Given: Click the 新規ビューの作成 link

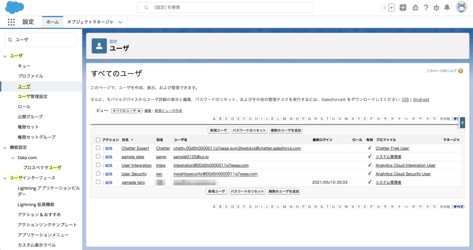Looking at the screenshot, I should 168,111.
